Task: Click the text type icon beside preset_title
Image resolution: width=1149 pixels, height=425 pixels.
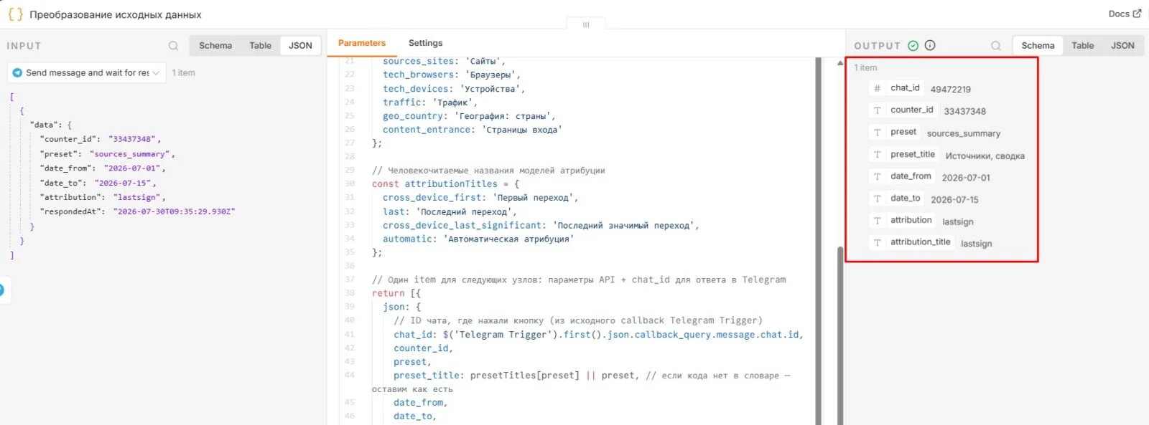Action: click(x=877, y=155)
